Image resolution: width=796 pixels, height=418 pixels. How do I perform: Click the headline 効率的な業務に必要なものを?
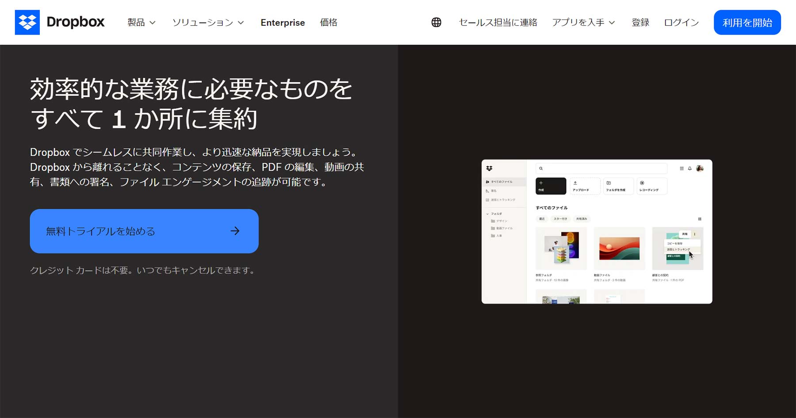[x=191, y=89]
